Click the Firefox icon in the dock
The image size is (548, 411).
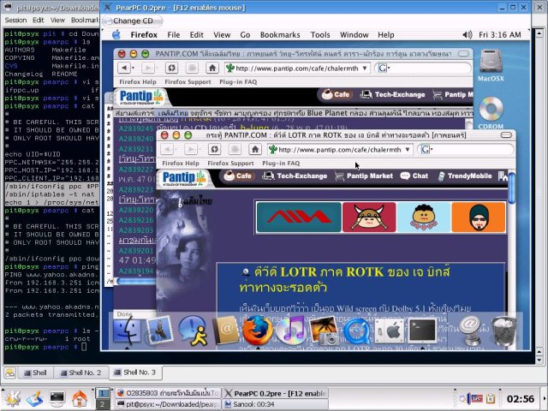(x=258, y=331)
